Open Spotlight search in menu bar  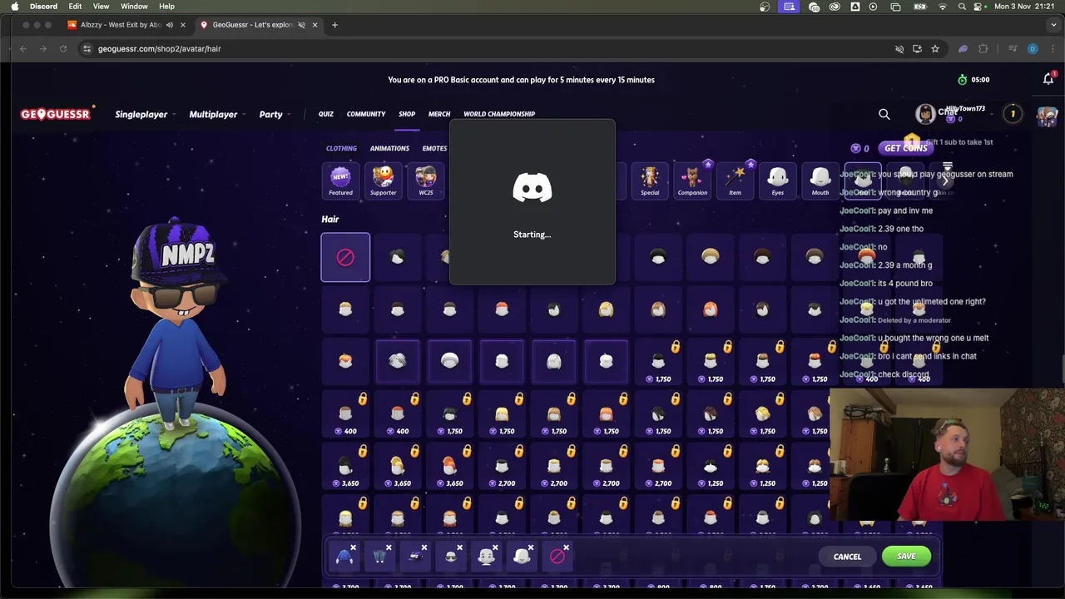click(x=962, y=7)
